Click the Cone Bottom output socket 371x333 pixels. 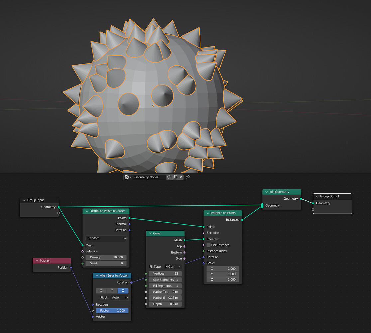click(x=185, y=253)
